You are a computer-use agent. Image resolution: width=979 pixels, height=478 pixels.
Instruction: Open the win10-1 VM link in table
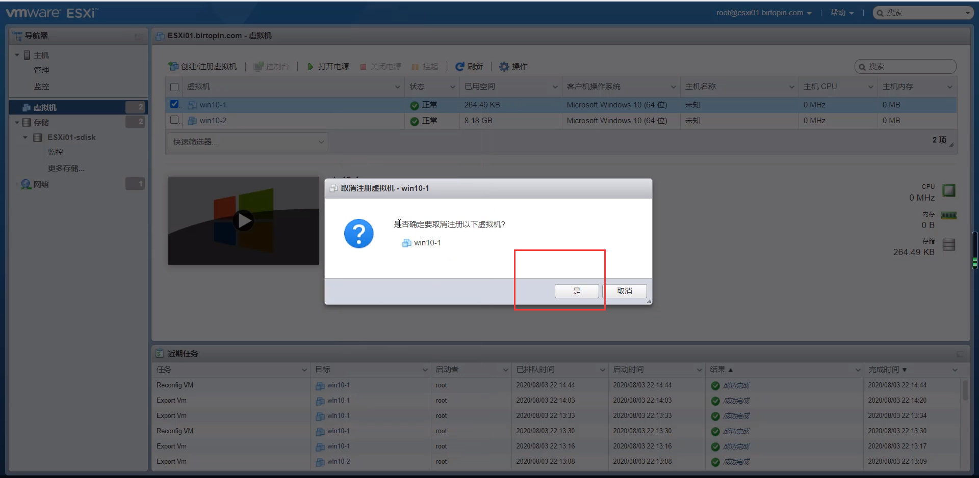[x=213, y=105]
